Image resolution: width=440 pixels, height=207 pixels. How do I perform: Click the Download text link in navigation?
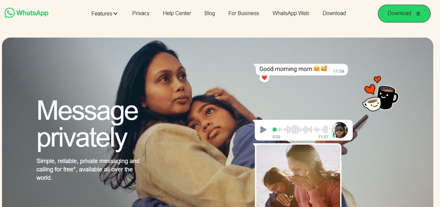point(334,13)
